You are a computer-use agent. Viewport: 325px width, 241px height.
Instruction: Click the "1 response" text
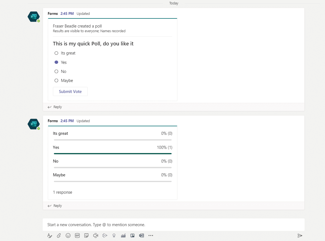[63, 192]
